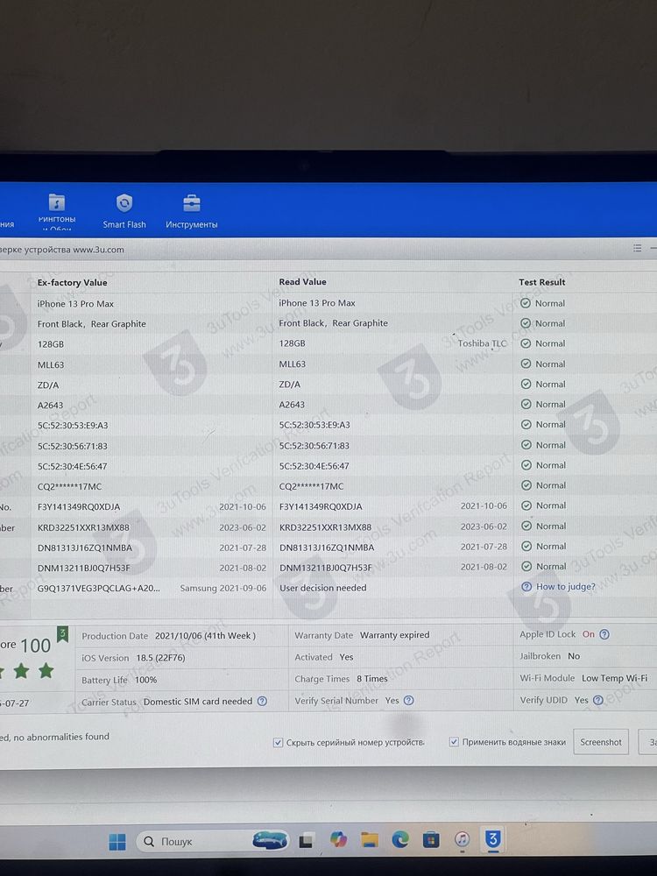Open Microsoft Edge from the taskbar
The width and height of the screenshot is (657, 876).
click(x=400, y=839)
